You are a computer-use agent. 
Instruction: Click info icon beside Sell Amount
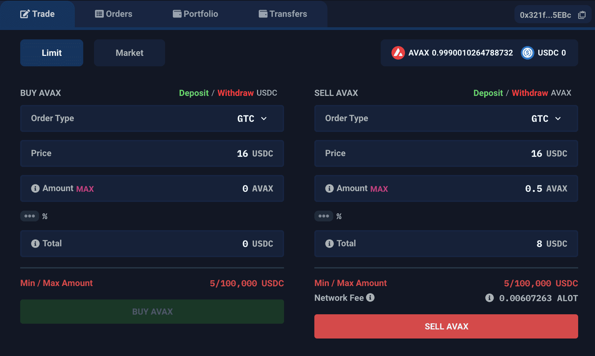pos(330,188)
